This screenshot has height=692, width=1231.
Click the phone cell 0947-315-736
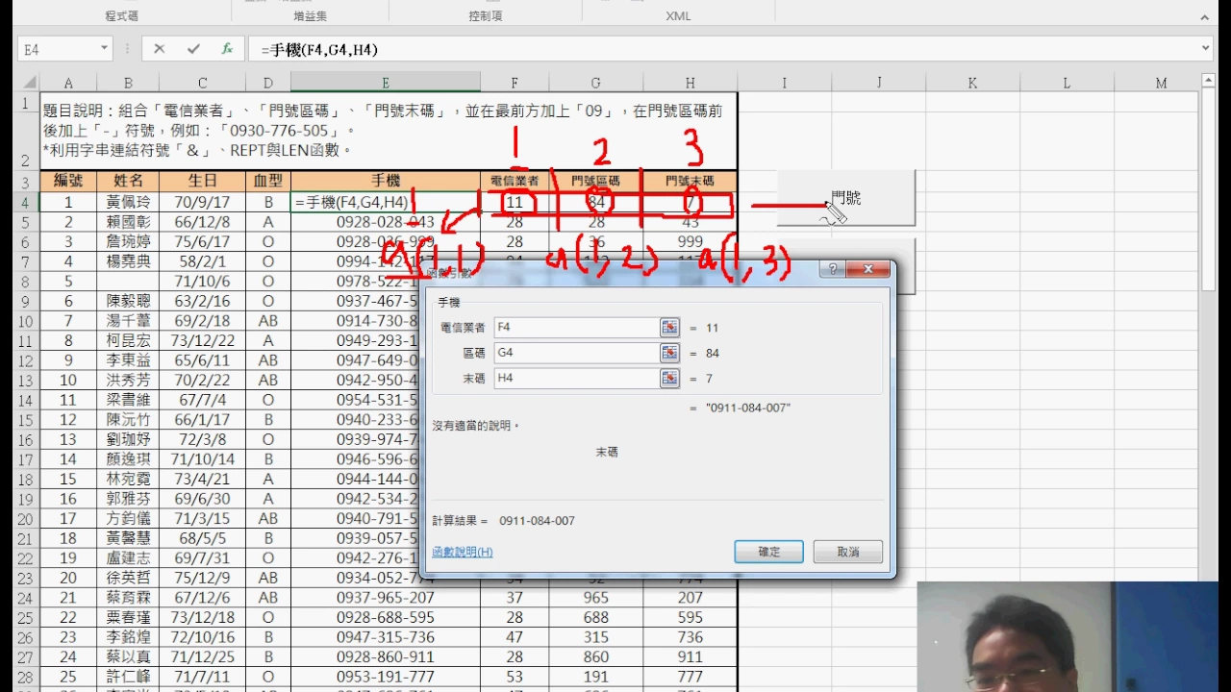[x=386, y=637]
